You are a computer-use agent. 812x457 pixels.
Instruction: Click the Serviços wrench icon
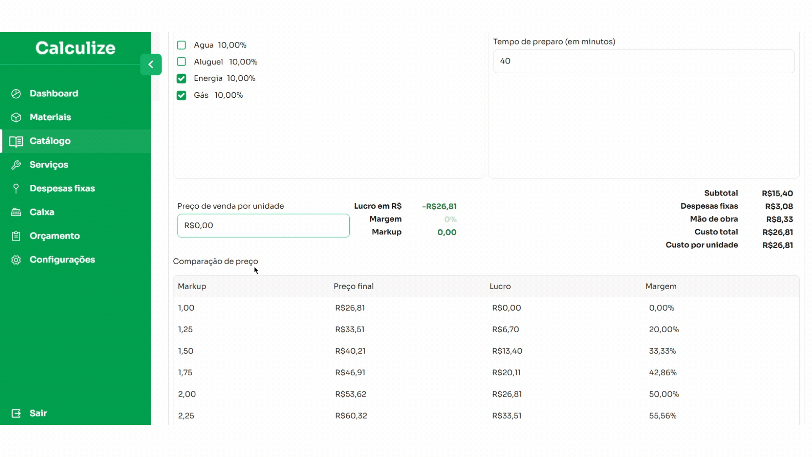coord(16,165)
